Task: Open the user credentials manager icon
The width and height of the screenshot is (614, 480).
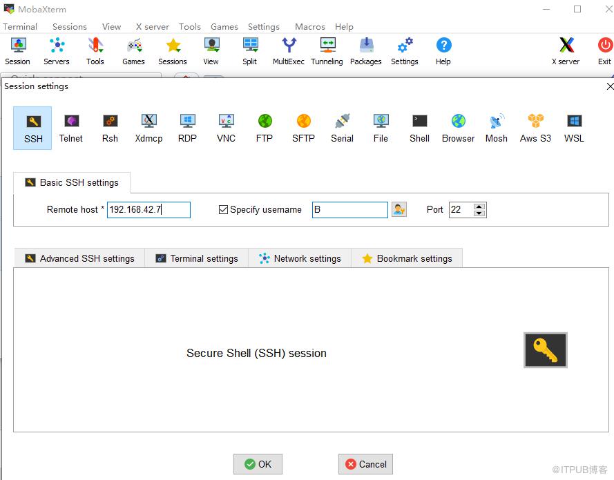Action: [399, 209]
